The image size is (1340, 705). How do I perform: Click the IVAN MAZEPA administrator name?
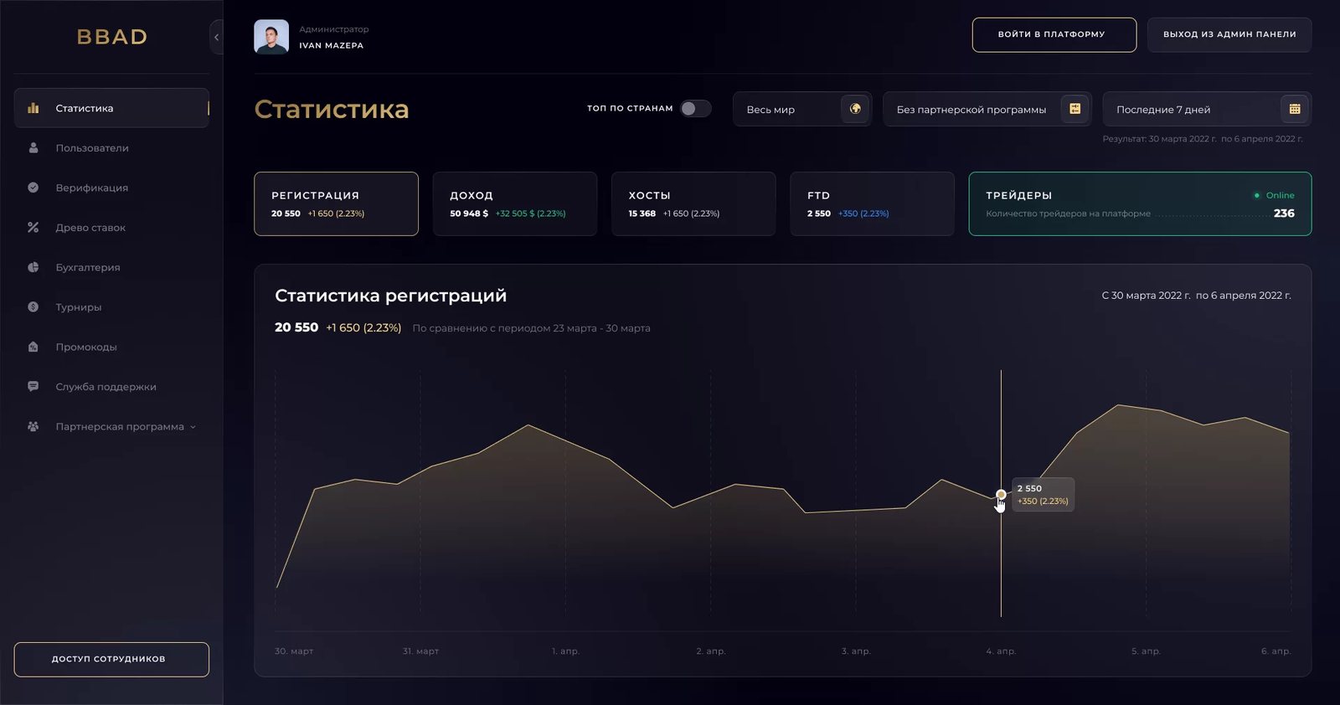click(332, 45)
